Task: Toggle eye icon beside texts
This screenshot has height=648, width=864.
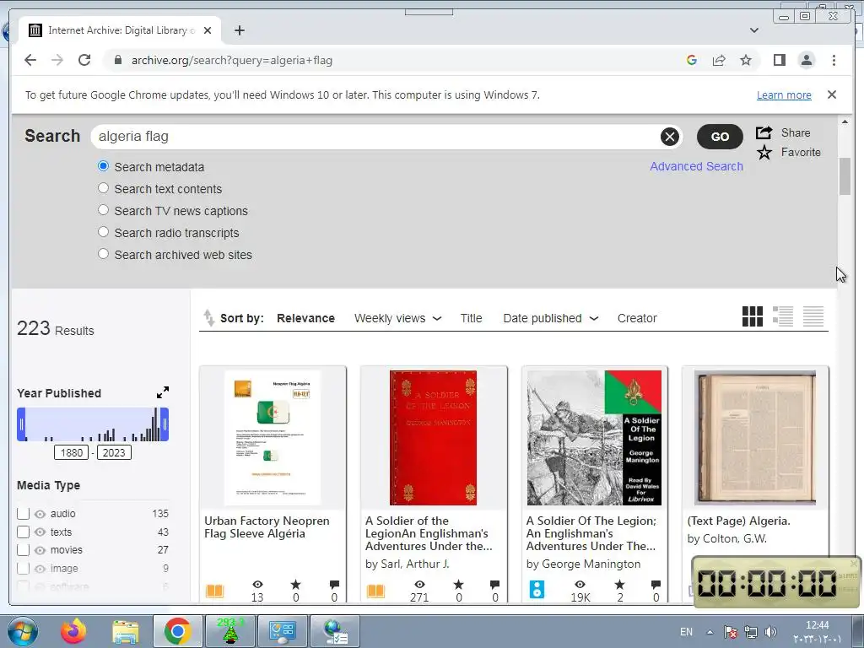Action: (x=40, y=532)
